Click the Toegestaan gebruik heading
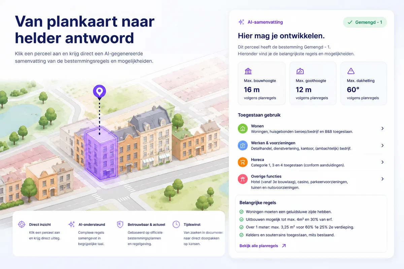 pos(259,115)
